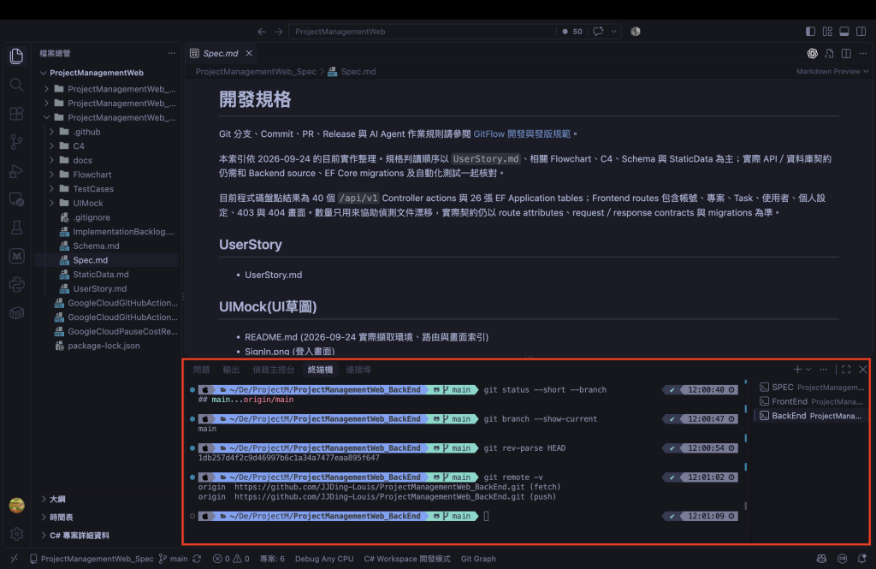The image size is (876, 569).
Task: Open the customize layout icon
Action: tap(827, 32)
